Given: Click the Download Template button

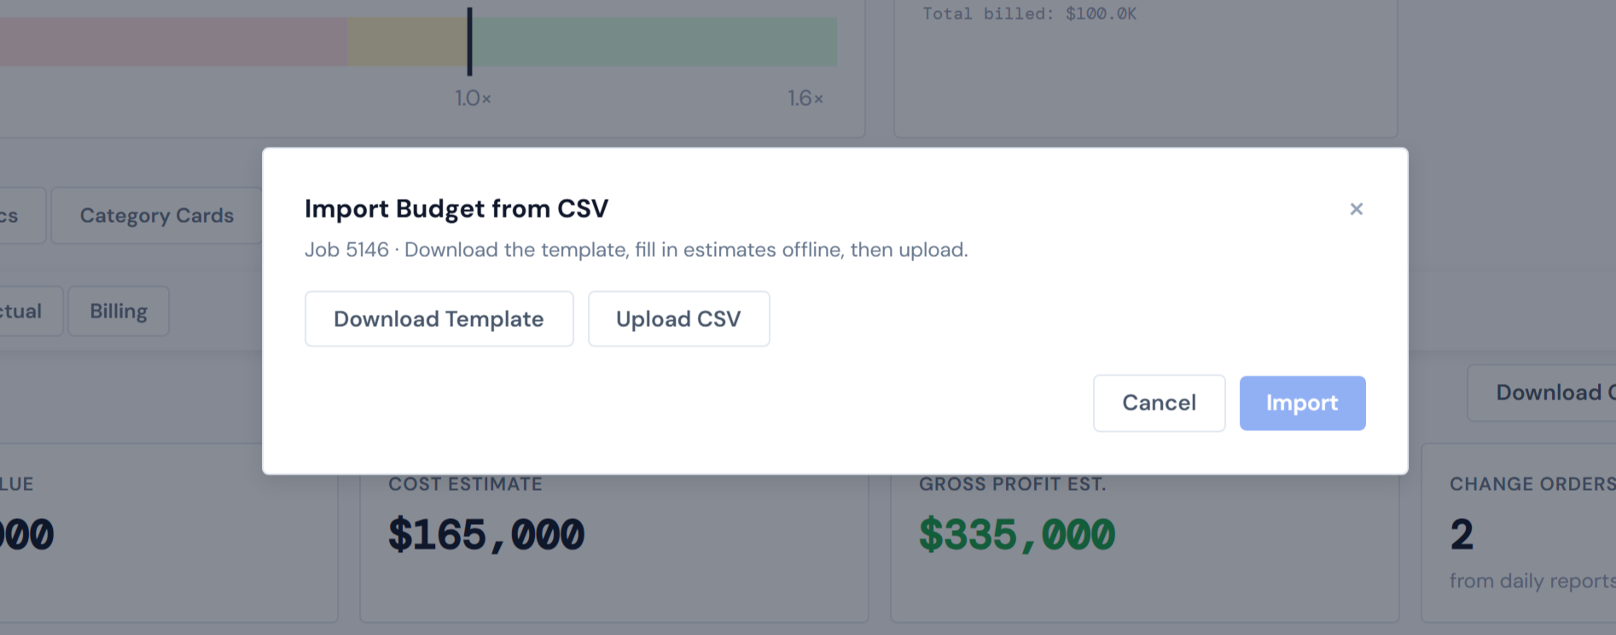Looking at the screenshot, I should (x=439, y=318).
